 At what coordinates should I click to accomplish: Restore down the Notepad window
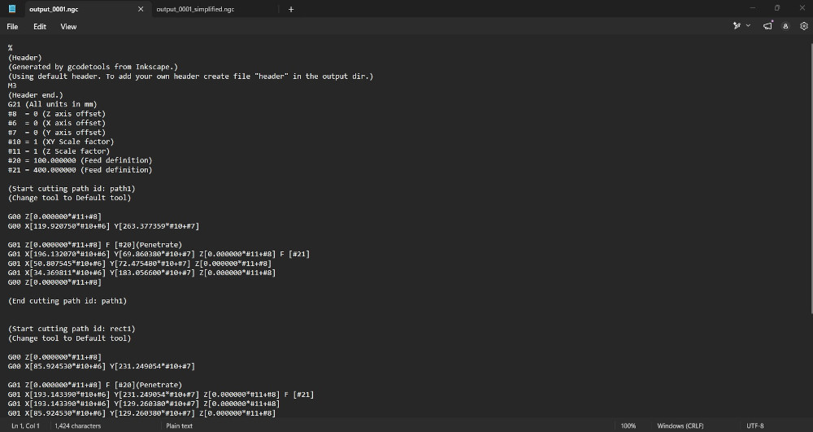click(x=776, y=8)
